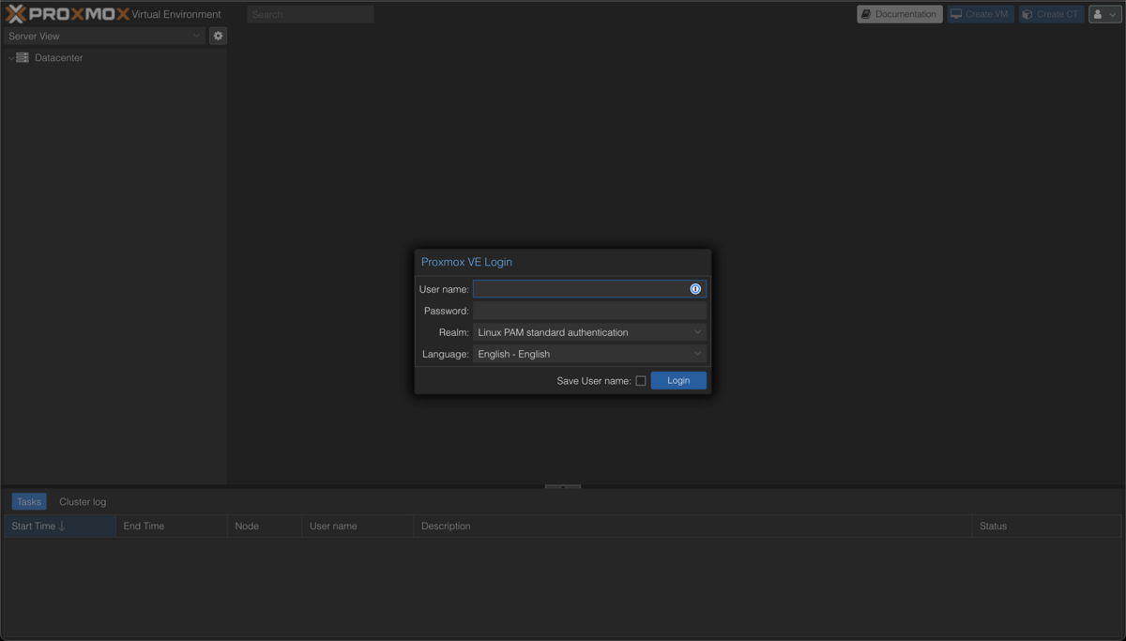Open the Documentation button
Viewport: 1126px width, 641px height.
900,14
